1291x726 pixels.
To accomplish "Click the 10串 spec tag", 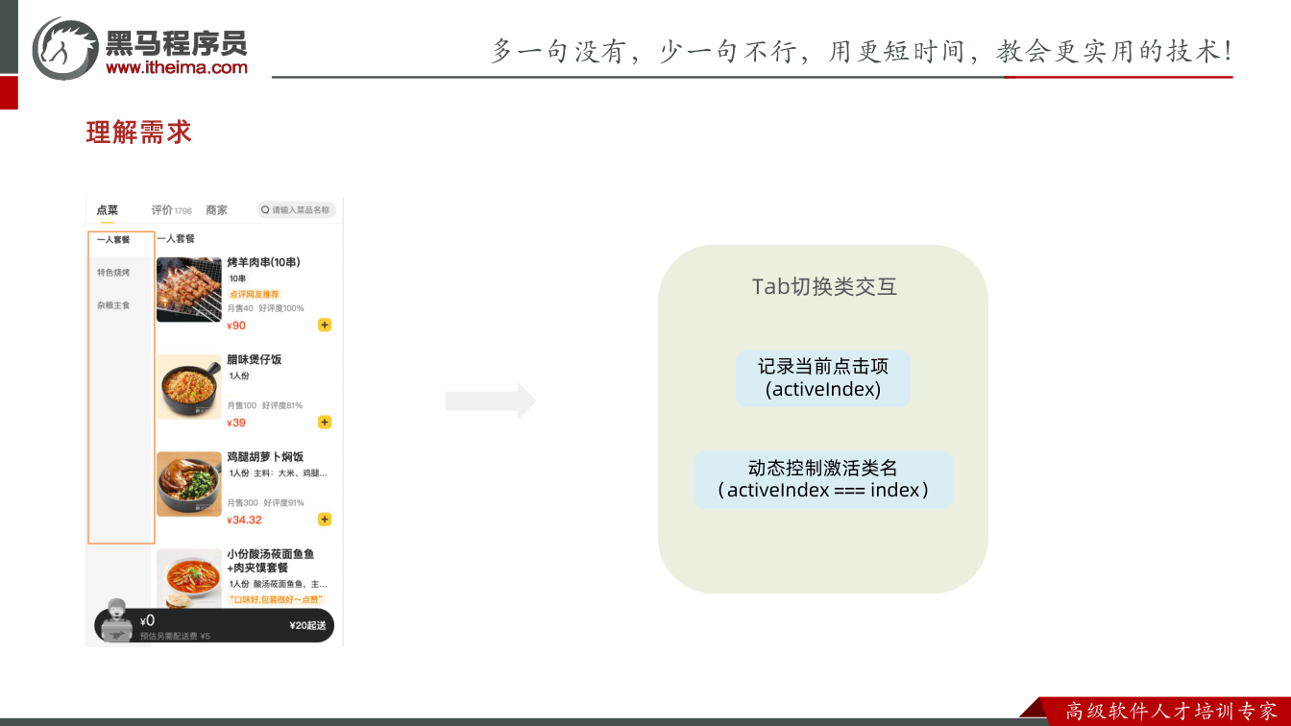I will (237, 278).
